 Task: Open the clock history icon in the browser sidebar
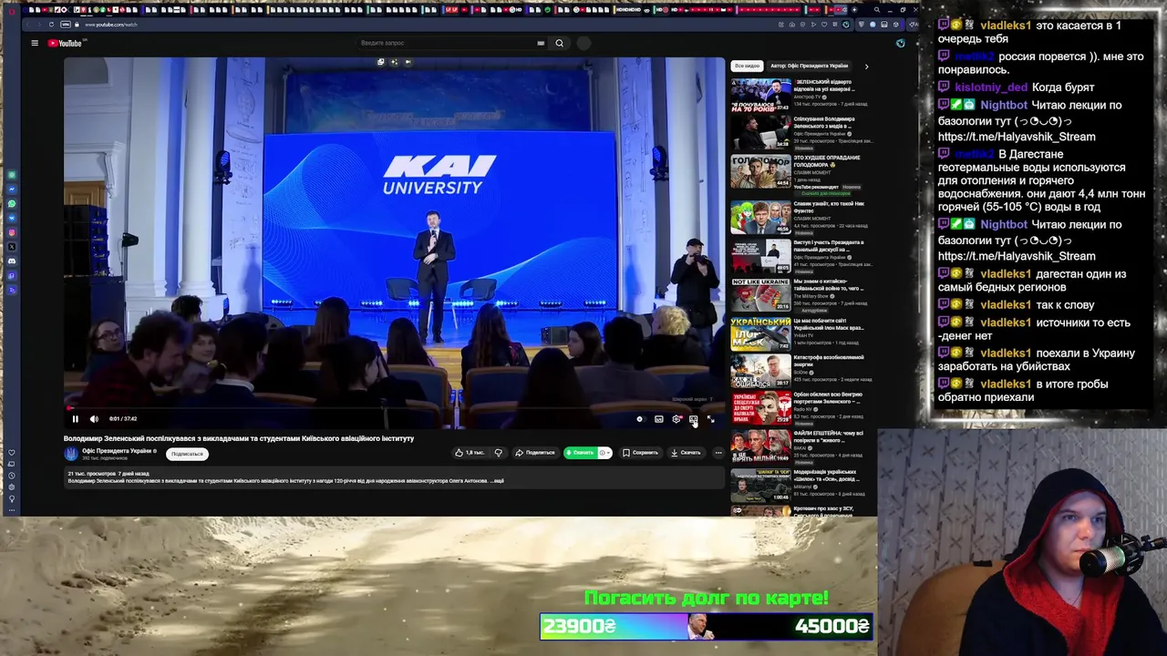(x=12, y=476)
